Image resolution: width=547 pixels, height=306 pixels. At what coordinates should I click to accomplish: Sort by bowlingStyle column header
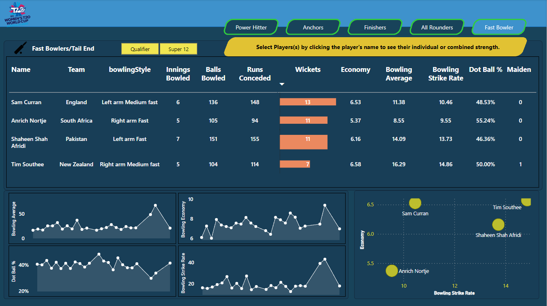coord(130,69)
